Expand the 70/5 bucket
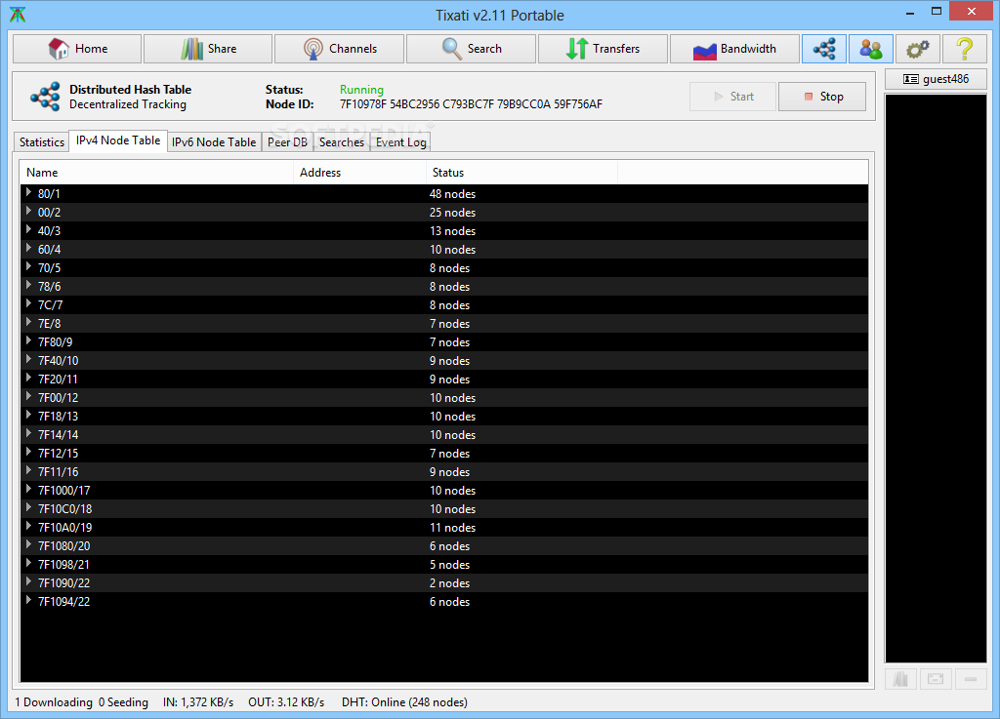This screenshot has height=719, width=1000. (x=28, y=266)
